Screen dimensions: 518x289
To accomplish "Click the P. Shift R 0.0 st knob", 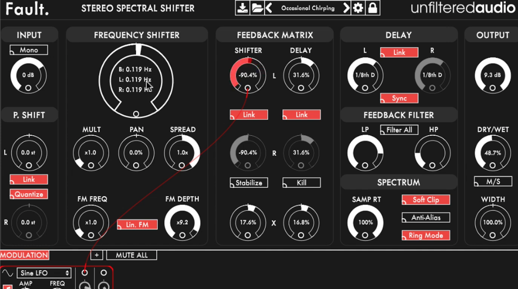I will [x=29, y=223].
